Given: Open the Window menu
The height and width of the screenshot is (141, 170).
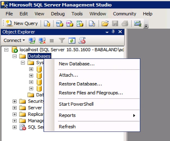Looking at the screenshot, I should tap(98, 14).
